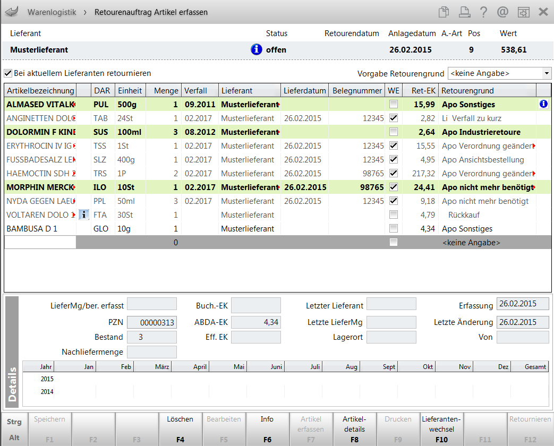Click the blue info icon next to status offen
Screen dimensions: 554x446
point(256,49)
